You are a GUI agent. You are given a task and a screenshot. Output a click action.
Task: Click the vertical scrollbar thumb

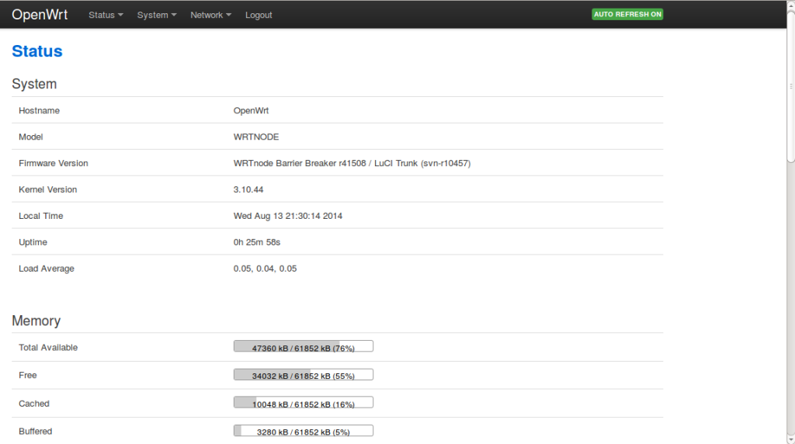pyautogui.click(x=791, y=86)
